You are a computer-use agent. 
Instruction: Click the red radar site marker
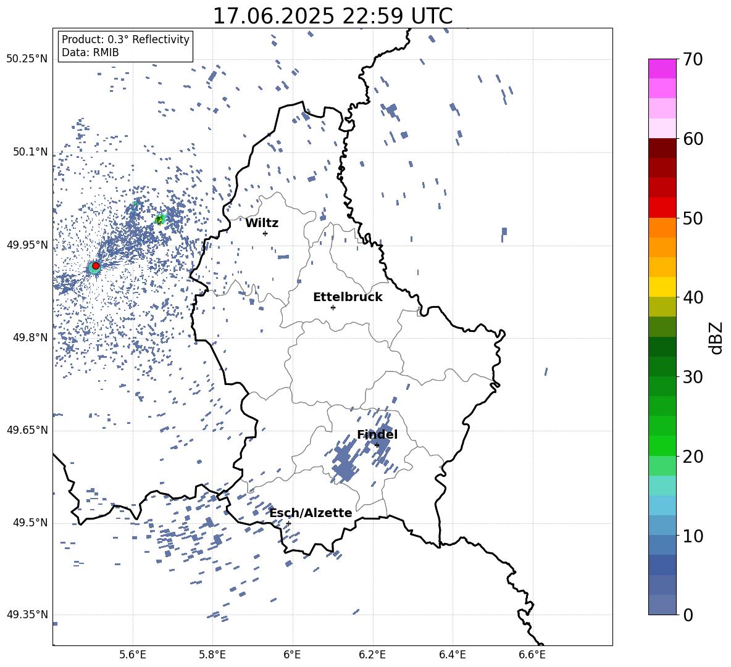coord(96,266)
